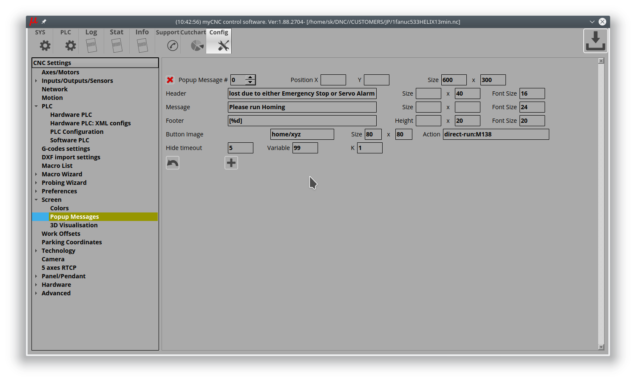
Task: Switch to the Info tab
Action: tap(142, 41)
